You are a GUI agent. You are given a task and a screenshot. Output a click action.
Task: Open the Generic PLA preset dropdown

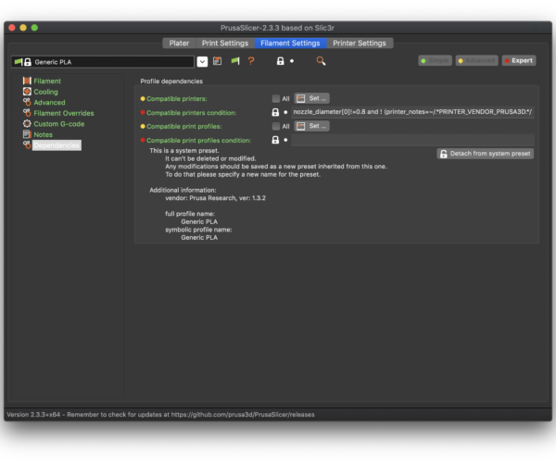202,62
